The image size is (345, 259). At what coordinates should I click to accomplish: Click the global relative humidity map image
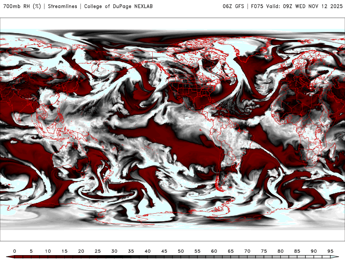[x=172, y=129]
